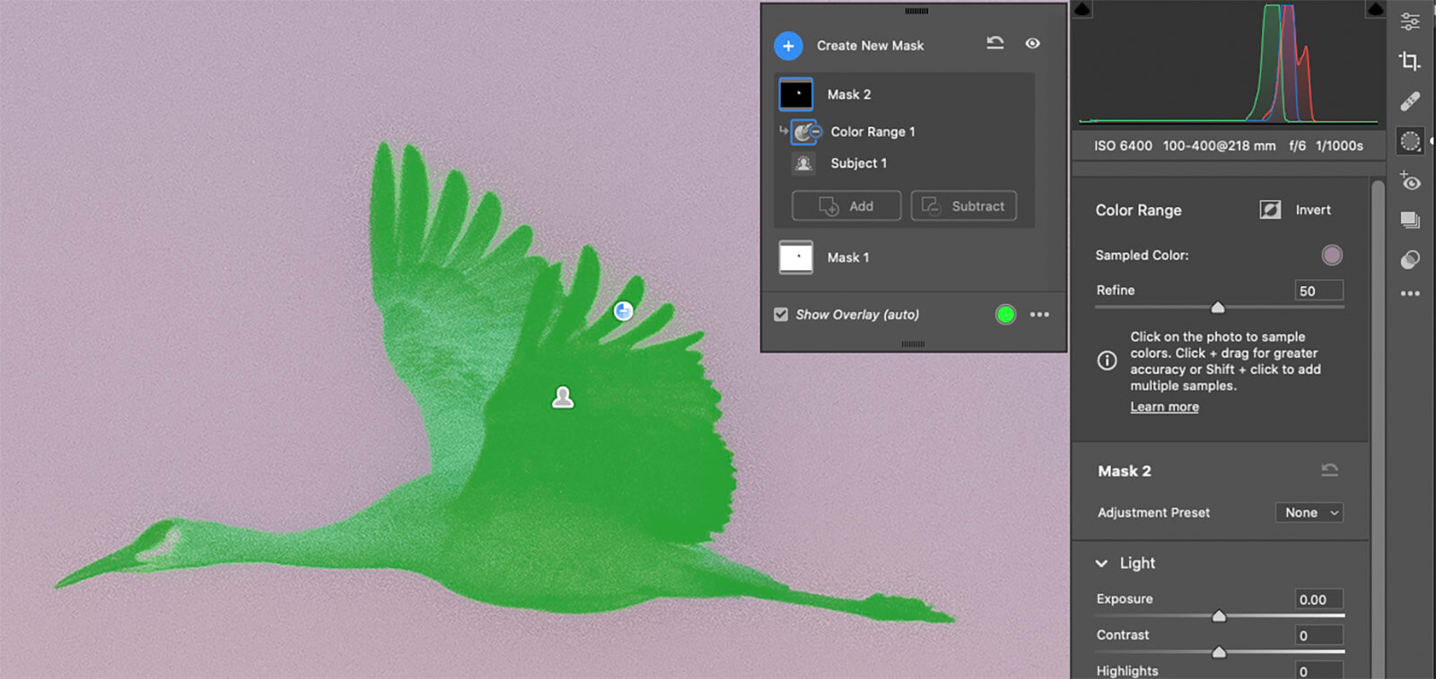Screen dimensions: 1436x679
Task: Click the green overlay color swatch
Action: tap(1005, 315)
